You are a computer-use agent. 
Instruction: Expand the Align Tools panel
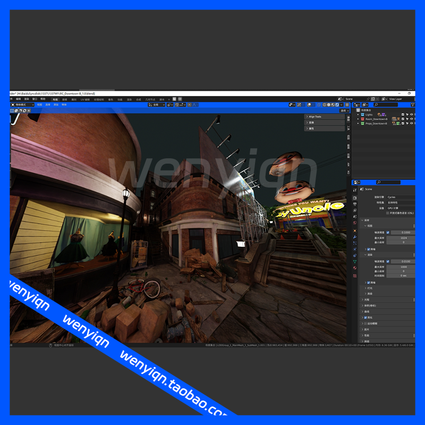[324, 116]
